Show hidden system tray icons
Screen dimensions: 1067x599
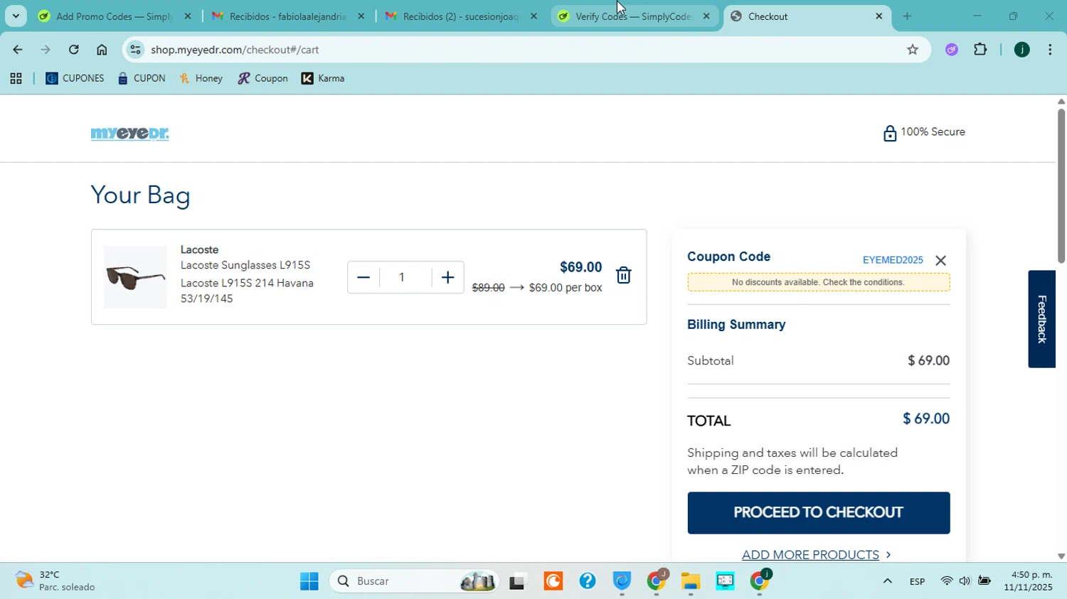pyautogui.click(x=887, y=582)
